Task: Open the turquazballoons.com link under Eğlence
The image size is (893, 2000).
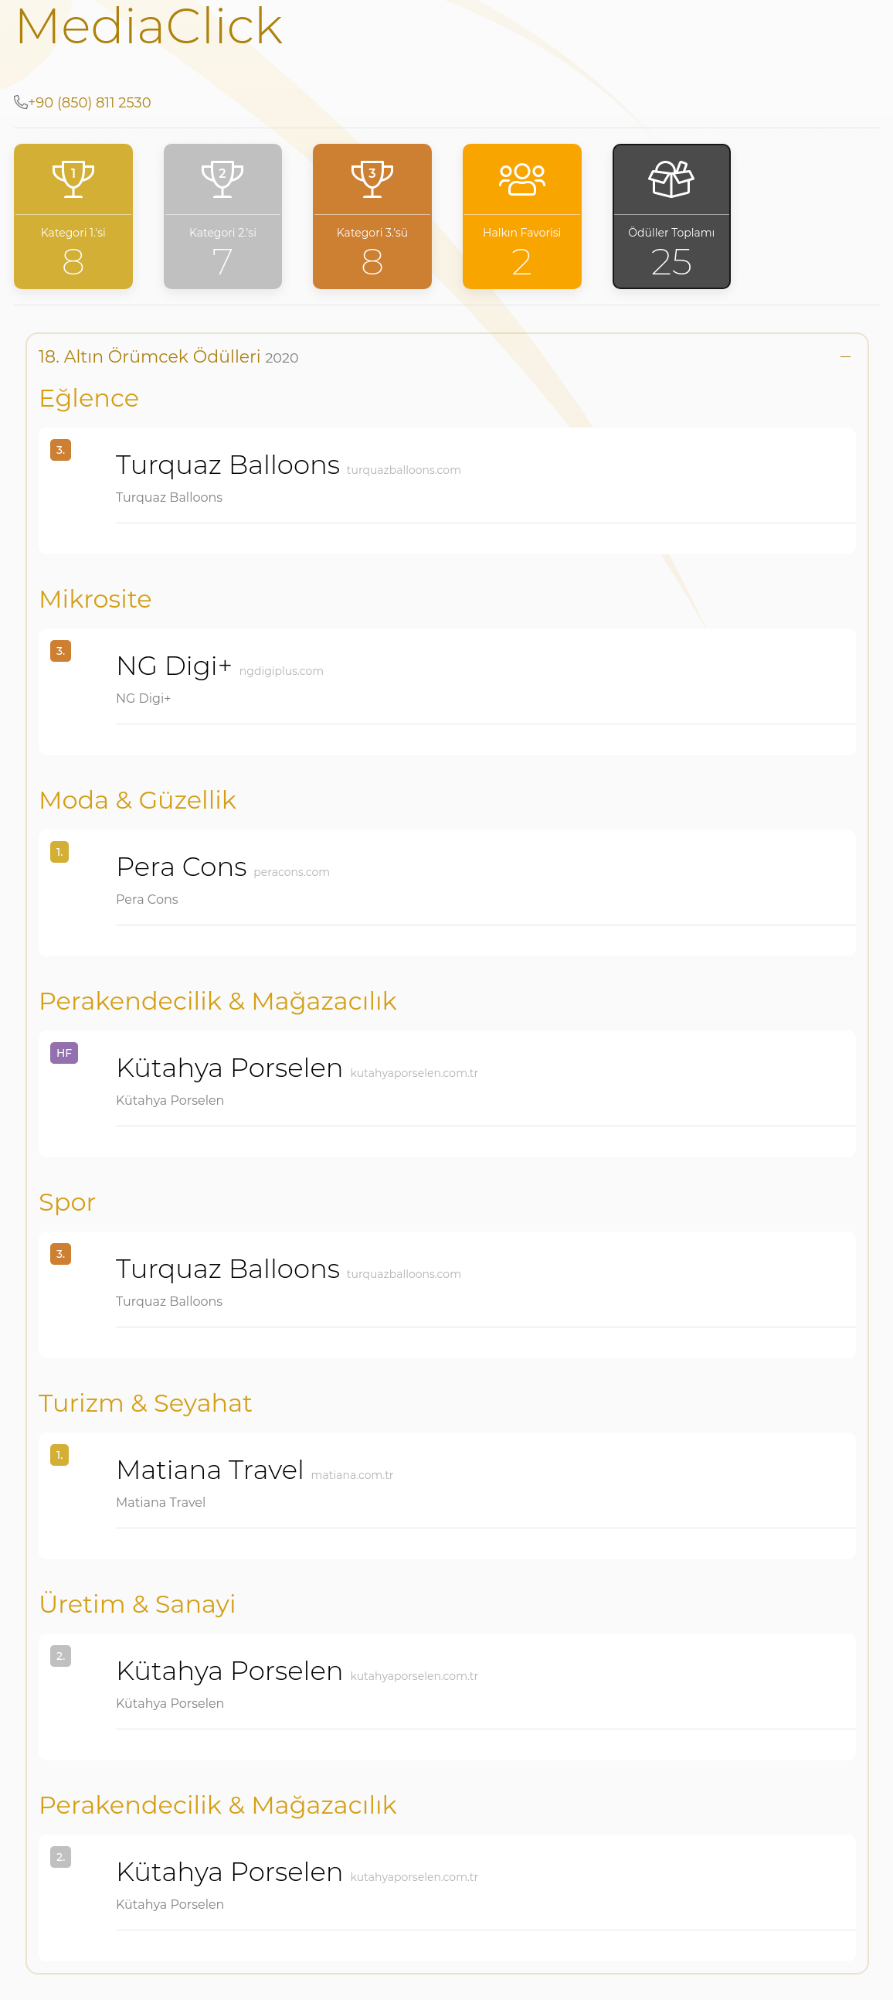Action: (x=403, y=470)
